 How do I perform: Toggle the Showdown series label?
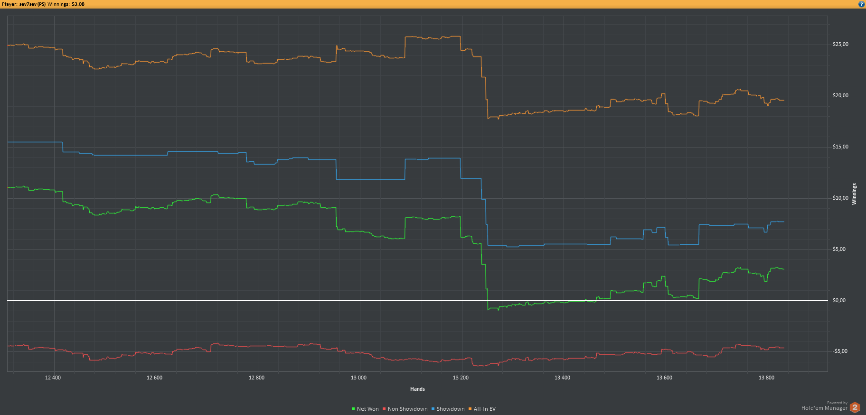pyautogui.click(x=451, y=409)
